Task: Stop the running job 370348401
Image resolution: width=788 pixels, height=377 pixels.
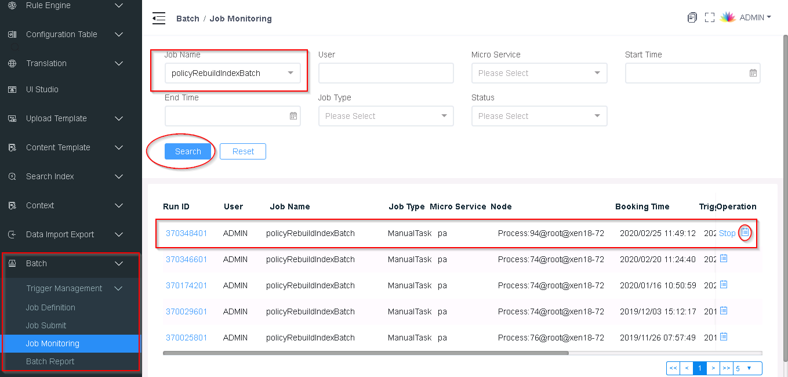Action: click(x=727, y=233)
